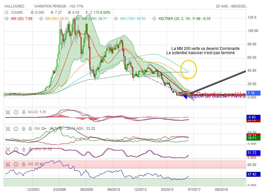Viewport: 267px width, 196px height.
Task: Select the MM (200) 38.71 legend
Action: (x=94, y=19)
